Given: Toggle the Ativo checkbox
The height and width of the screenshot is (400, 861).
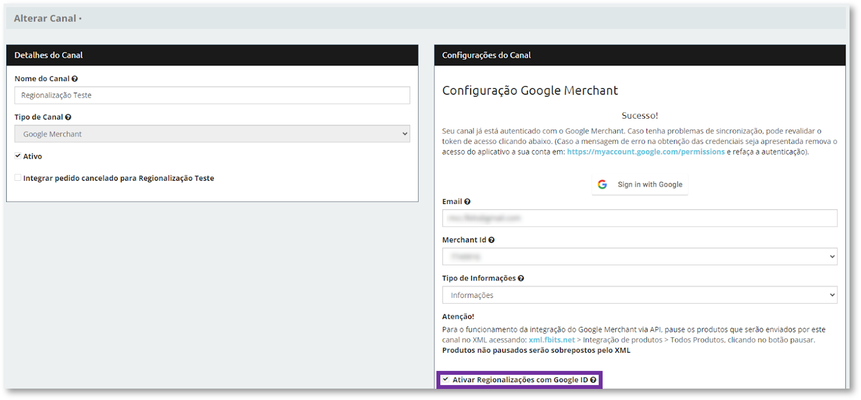Looking at the screenshot, I should [18, 156].
